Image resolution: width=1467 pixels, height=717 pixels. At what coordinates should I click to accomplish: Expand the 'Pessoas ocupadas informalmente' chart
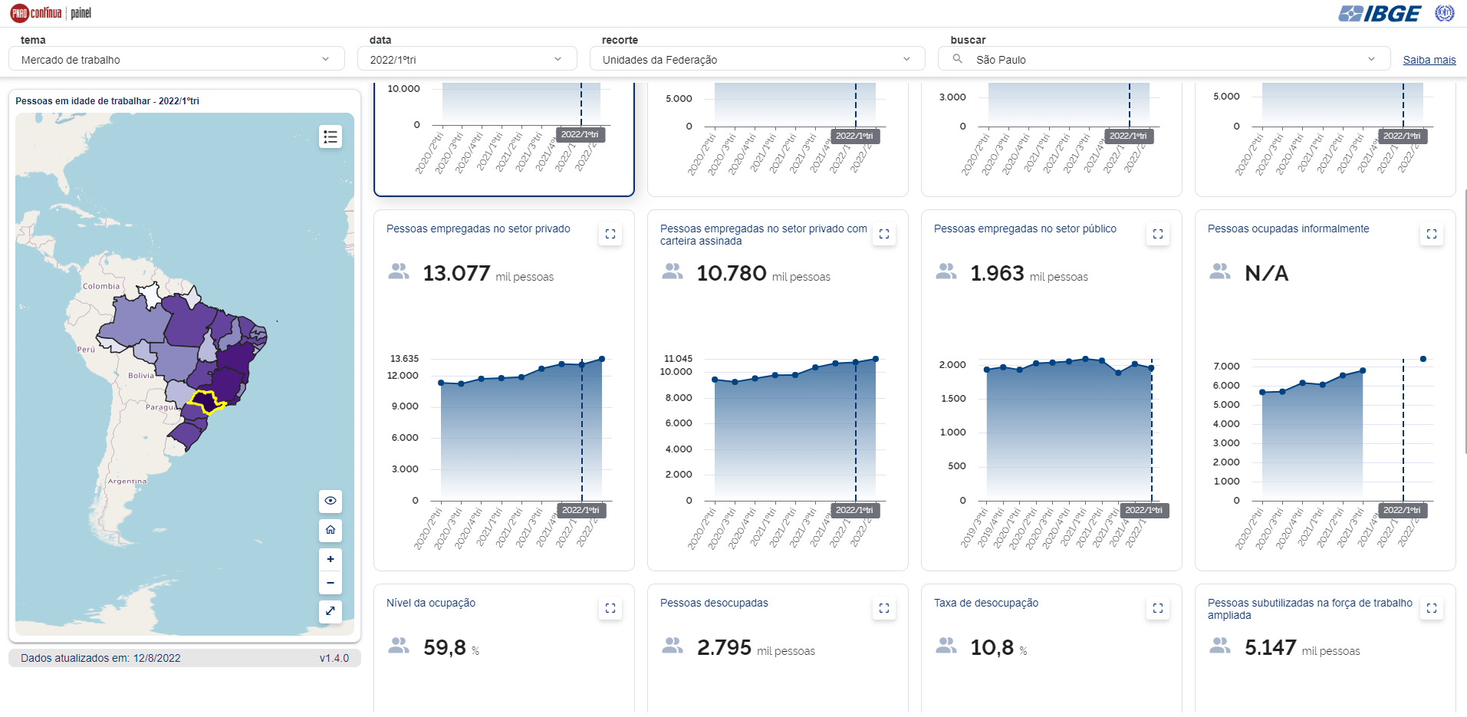coord(1432,235)
